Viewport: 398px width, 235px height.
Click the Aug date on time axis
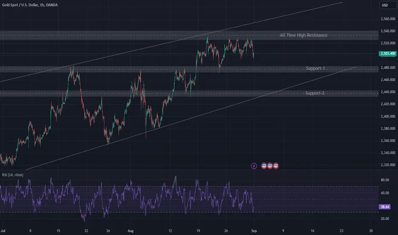[131, 231]
